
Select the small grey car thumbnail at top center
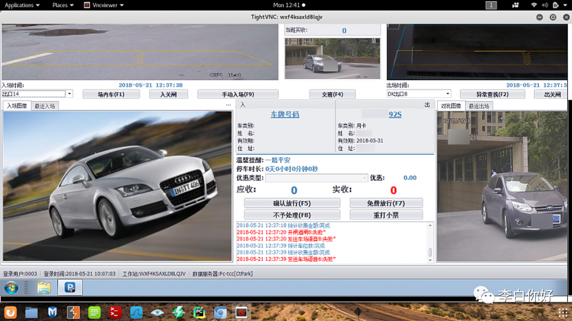click(332, 58)
